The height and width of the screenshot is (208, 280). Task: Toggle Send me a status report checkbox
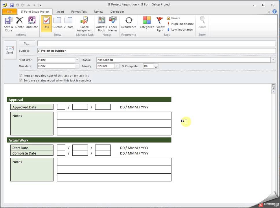(21, 80)
